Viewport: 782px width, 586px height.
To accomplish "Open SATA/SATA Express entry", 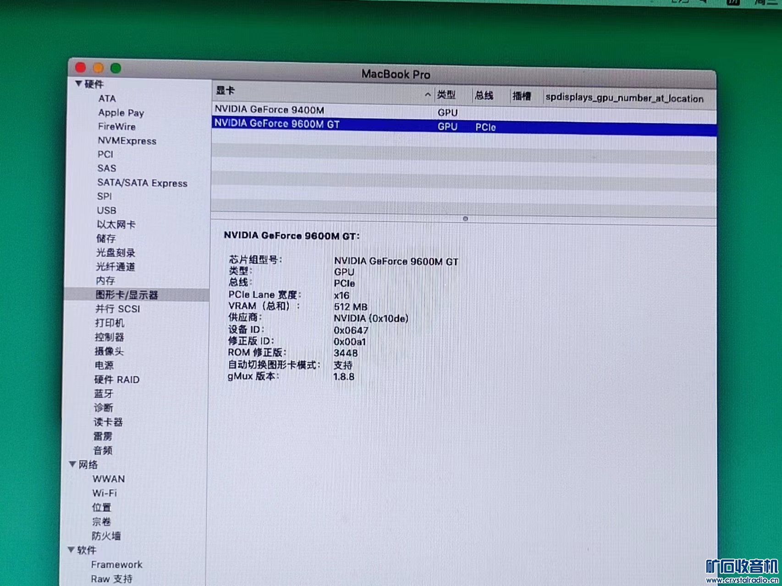I will [142, 183].
